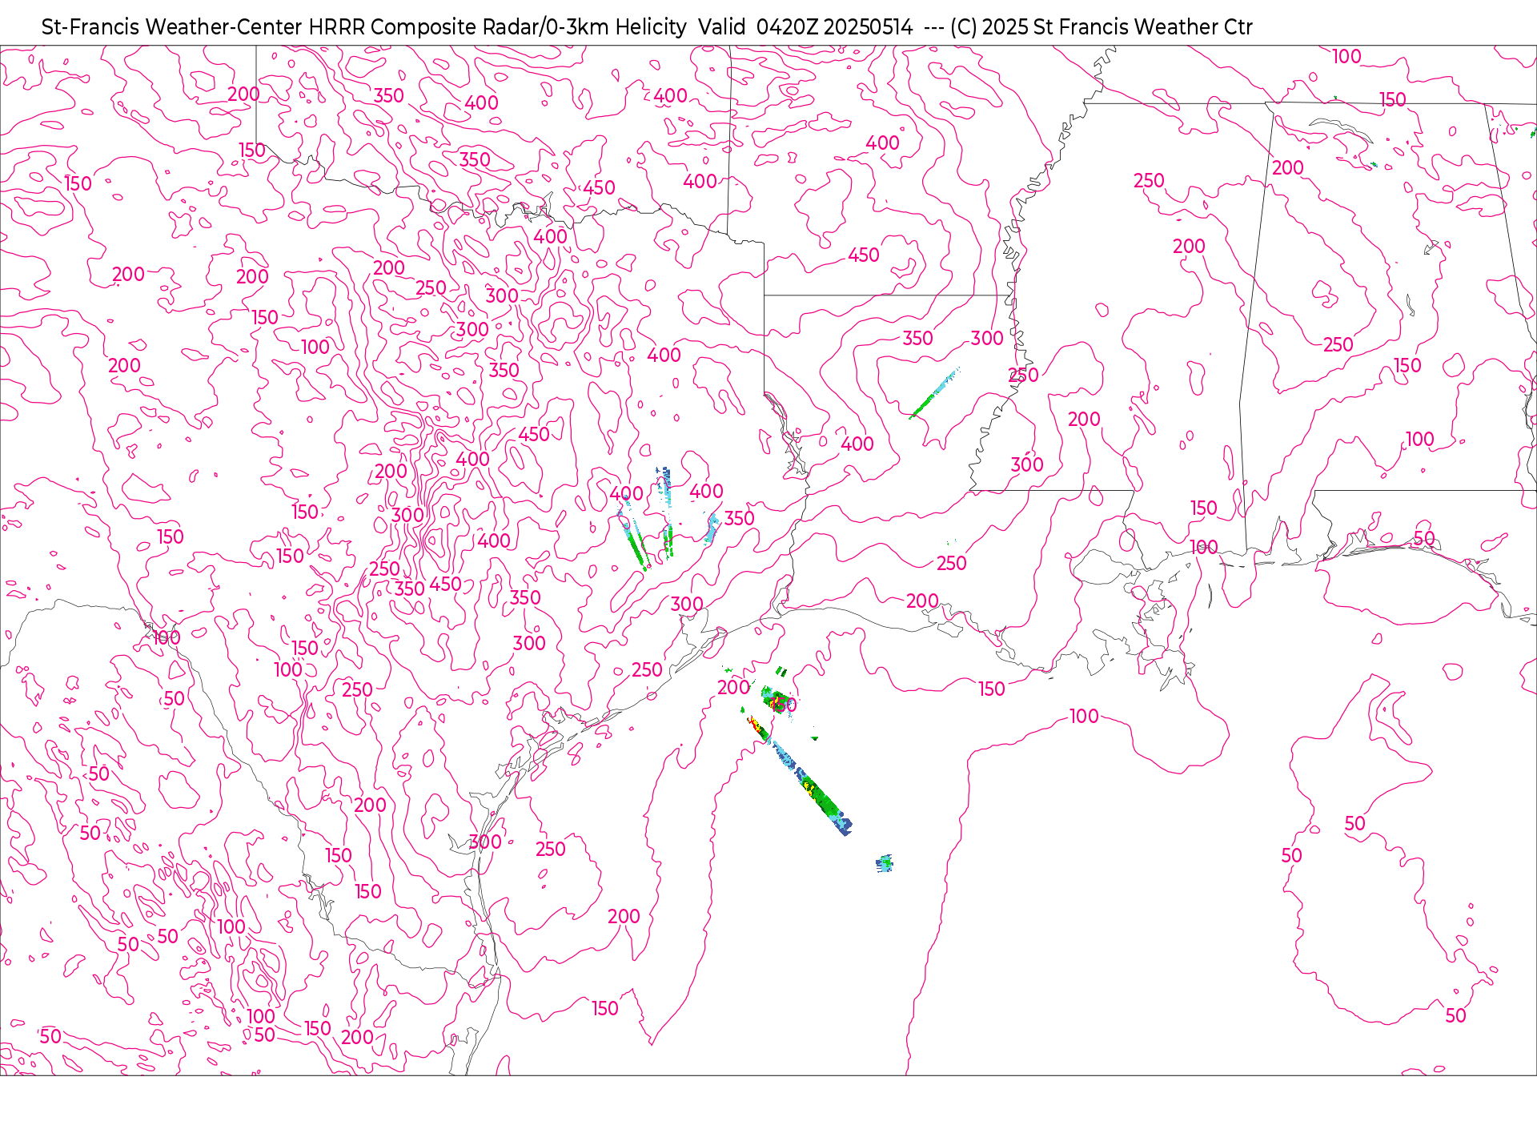The height and width of the screenshot is (1121, 1537).
Task: Click the 200 contour label in central Mississippi
Action: [1084, 420]
